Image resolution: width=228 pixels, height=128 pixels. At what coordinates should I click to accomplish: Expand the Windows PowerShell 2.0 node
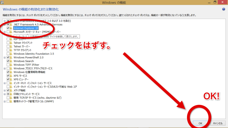pyautogui.click(x=5, y=58)
